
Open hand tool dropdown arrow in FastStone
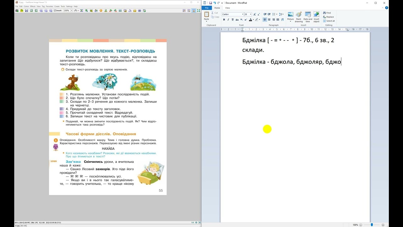click(78, 11)
